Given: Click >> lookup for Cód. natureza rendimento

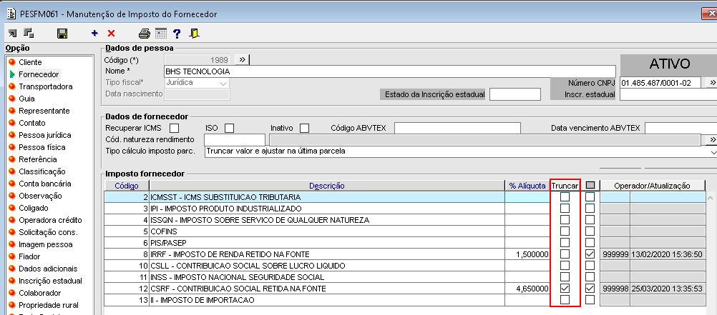Looking at the screenshot, I should point(711,139).
